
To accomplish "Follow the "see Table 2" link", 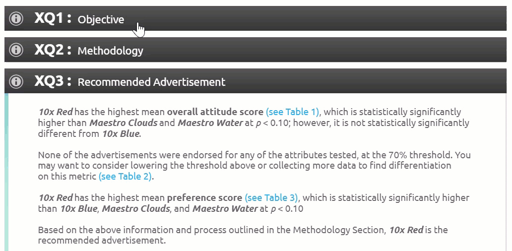I will click(x=126, y=177).
